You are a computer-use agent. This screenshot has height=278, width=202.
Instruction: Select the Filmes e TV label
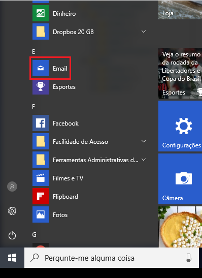(x=68, y=178)
